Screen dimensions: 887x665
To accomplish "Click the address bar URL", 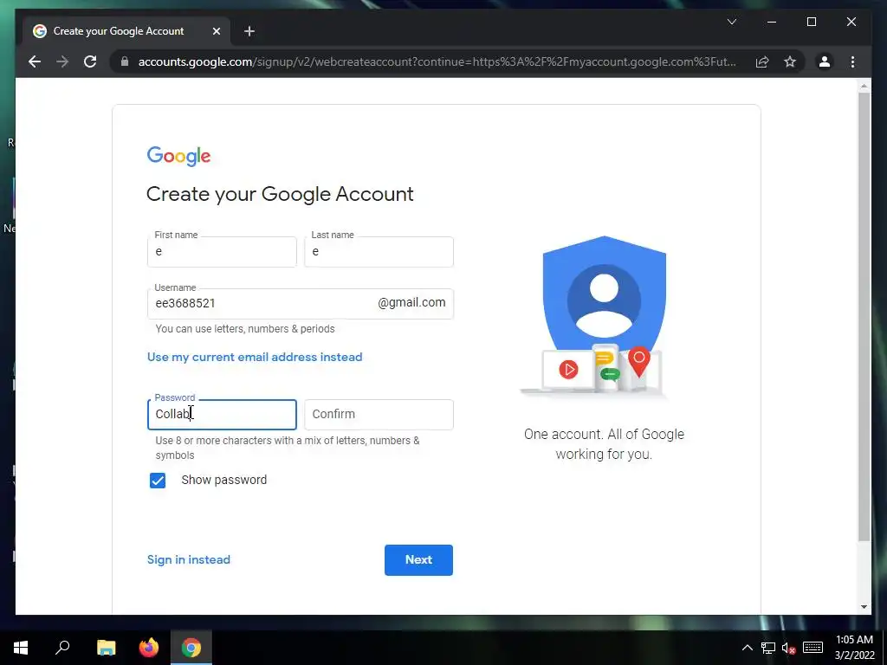I will [x=437, y=61].
